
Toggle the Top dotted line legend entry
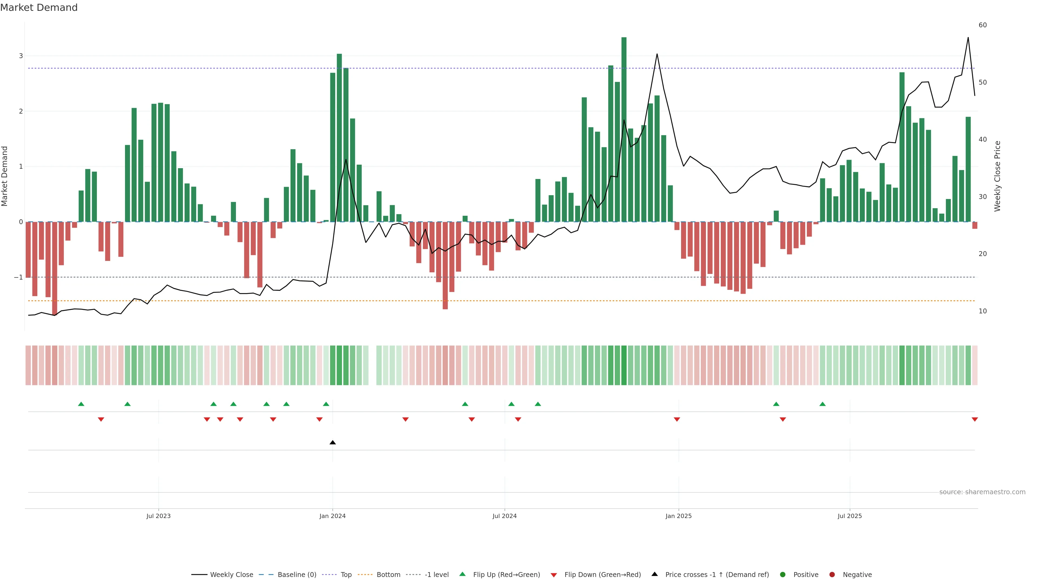(346, 574)
